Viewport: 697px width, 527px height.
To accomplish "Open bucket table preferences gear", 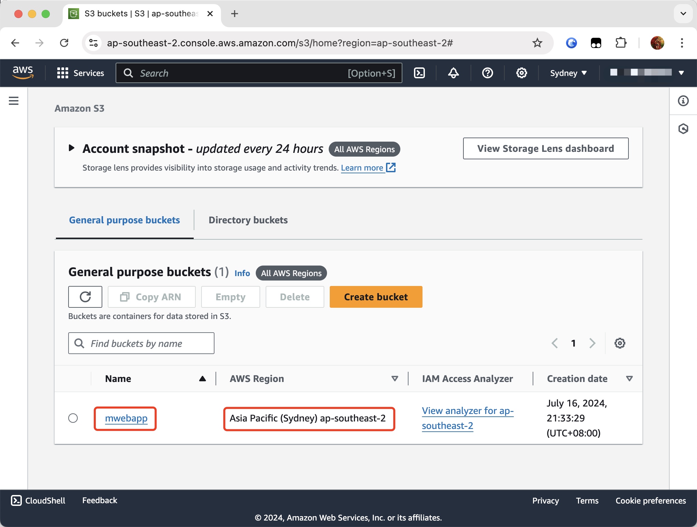I will (x=620, y=343).
